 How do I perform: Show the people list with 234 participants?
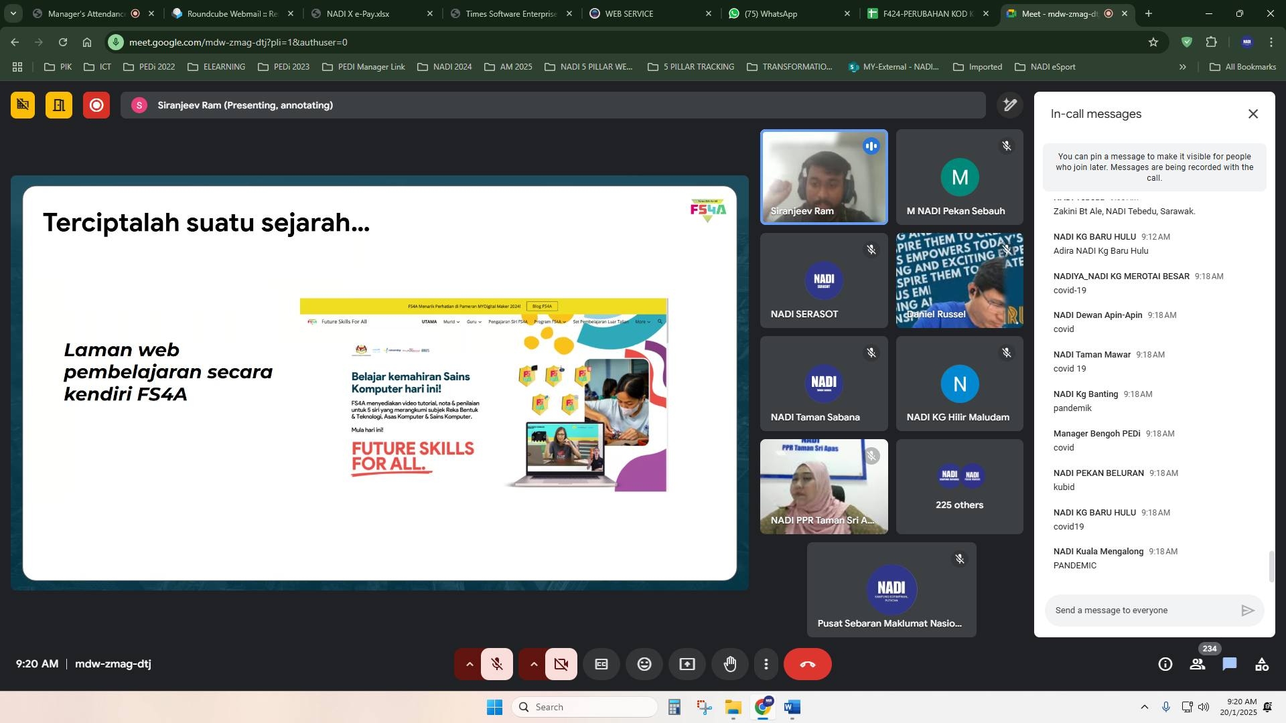[1198, 664]
